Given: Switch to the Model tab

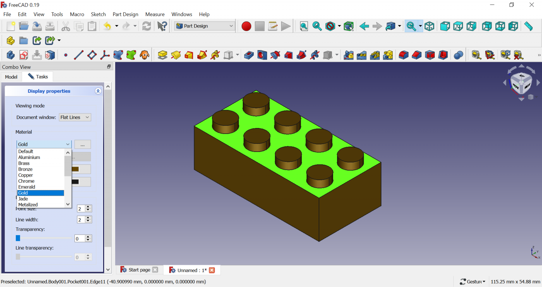Looking at the screenshot, I should [x=11, y=77].
